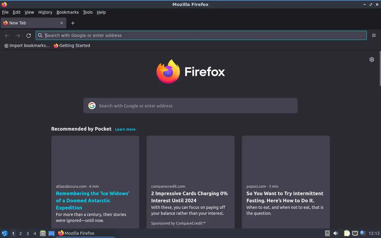This screenshot has width=381, height=238.
Task: Click the comparecredit card thumbnail image
Action: (190, 158)
